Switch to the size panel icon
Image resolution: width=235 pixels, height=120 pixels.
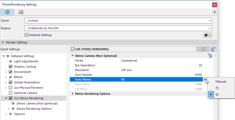[x=21, y=12]
